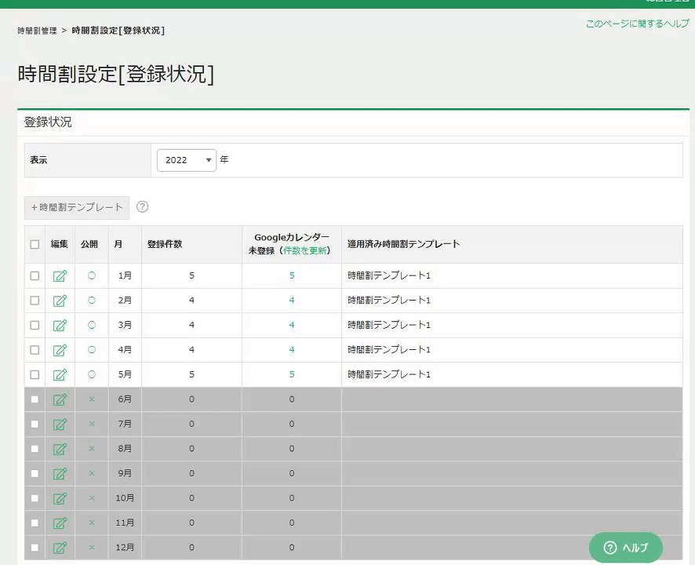Toggle the select-all checkbox in table header
Image resolution: width=695 pixels, height=565 pixels.
(x=35, y=244)
